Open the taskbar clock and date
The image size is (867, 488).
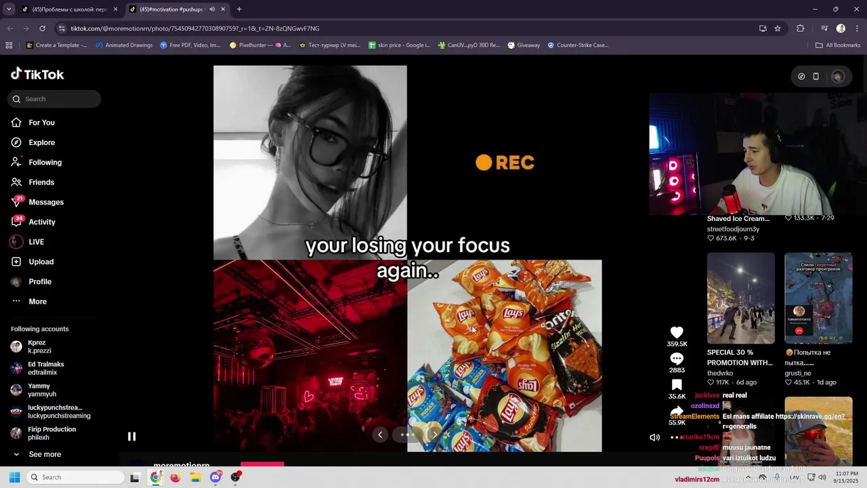tap(847, 477)
